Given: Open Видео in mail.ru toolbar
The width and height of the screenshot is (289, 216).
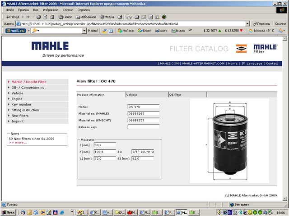Looking at the screenshot, I should coord(178,31).
